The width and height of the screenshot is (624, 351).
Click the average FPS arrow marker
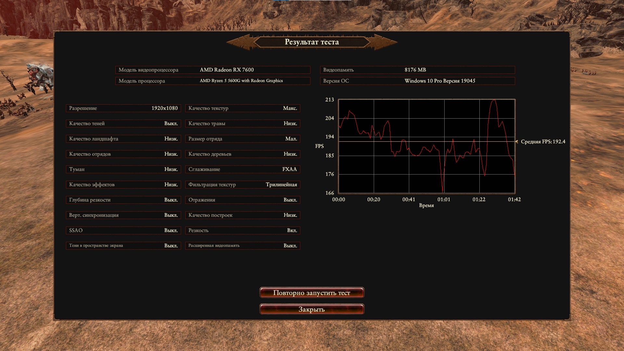tap(517, 142)
